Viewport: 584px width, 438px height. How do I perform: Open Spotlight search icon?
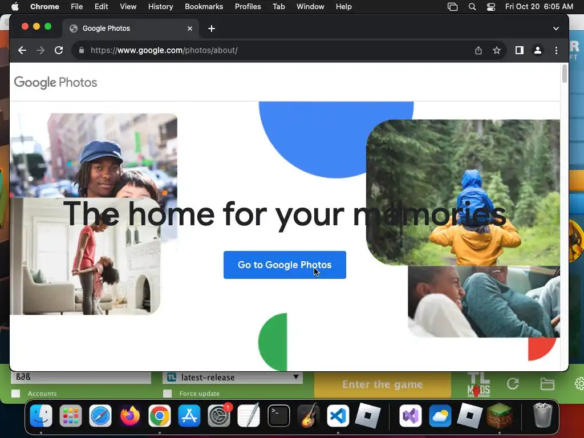(472, 7)
